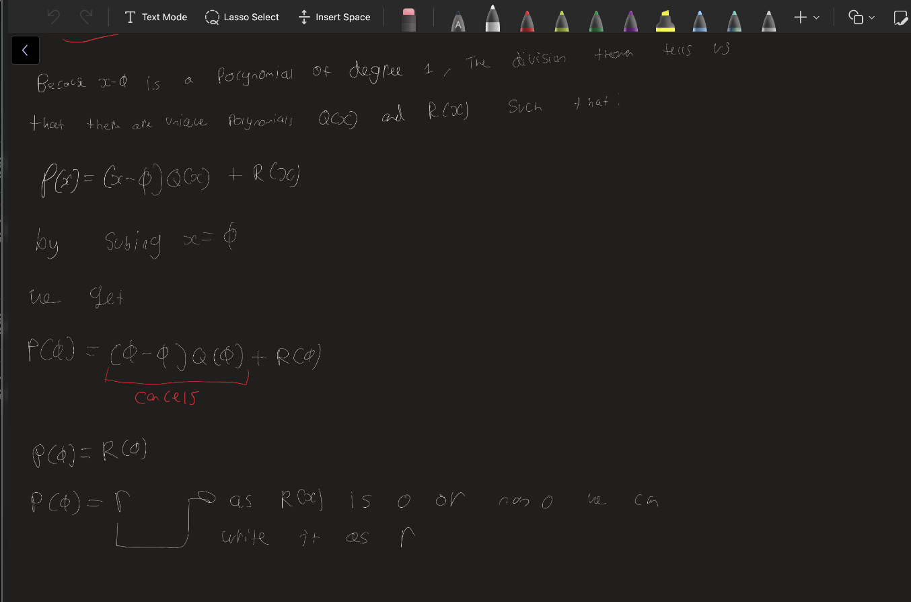Pick the teal pen

coord(735,21)
